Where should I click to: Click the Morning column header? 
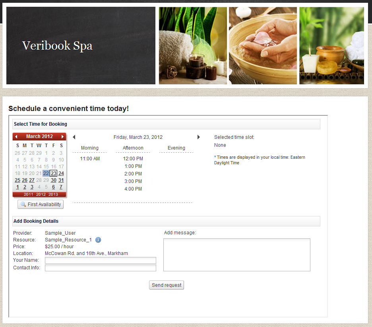90,148
